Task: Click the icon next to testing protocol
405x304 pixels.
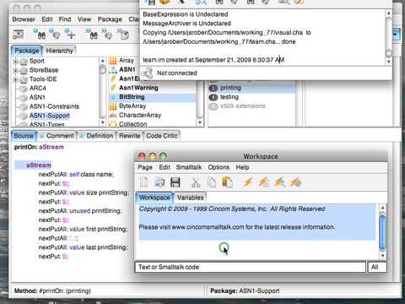Action: [213, 97]
